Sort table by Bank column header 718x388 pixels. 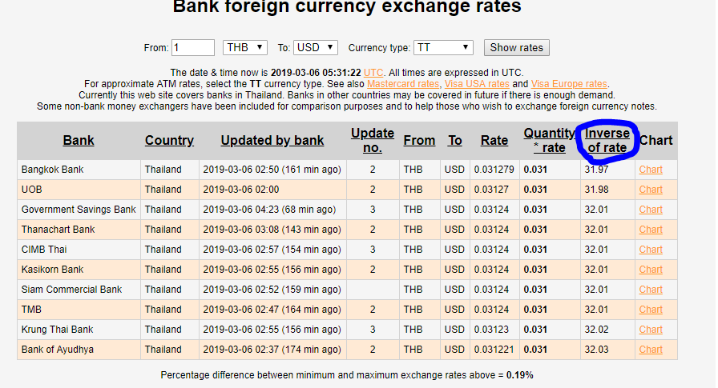click(79, 140)
